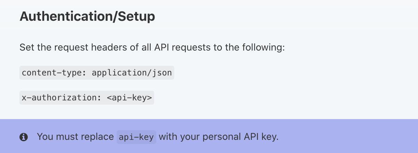This screenshot has width=418, height=153.
Task: Click the application/json value
Action: (132, 73)
